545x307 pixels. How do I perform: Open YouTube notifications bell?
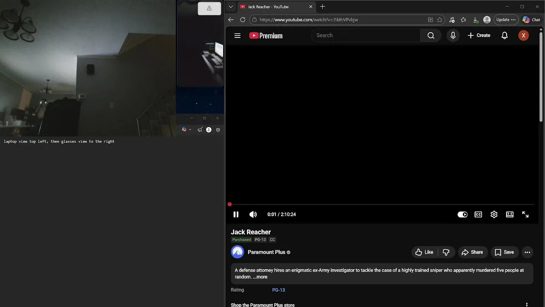click(505, 35)
